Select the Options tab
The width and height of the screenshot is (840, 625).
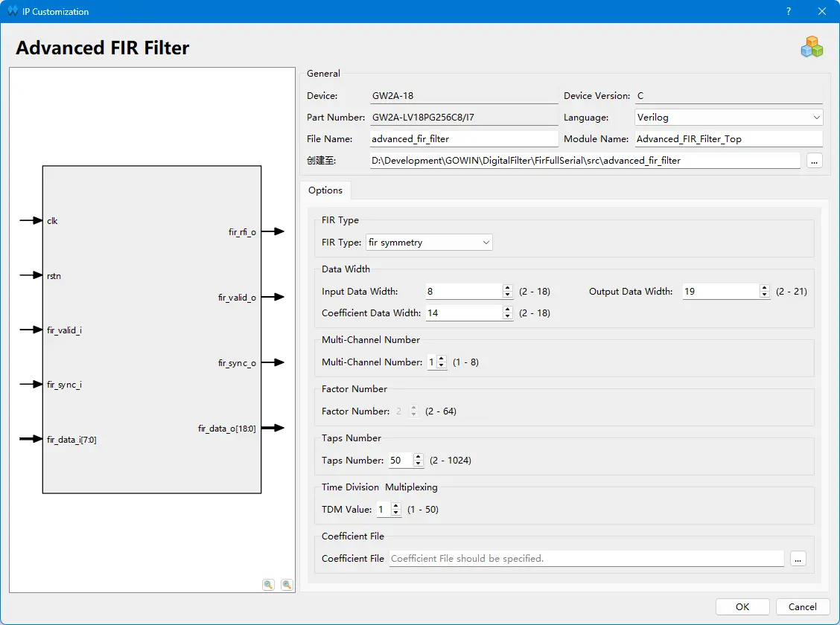(x=325, y=190)
